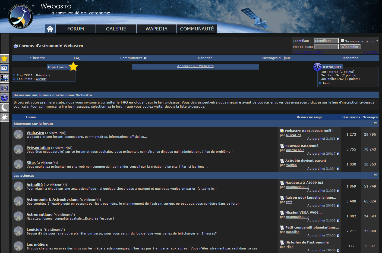This screenshot has width=382, height=253.
Task: Open the Top Photo Ouvert link
Action: coord(41,79)
